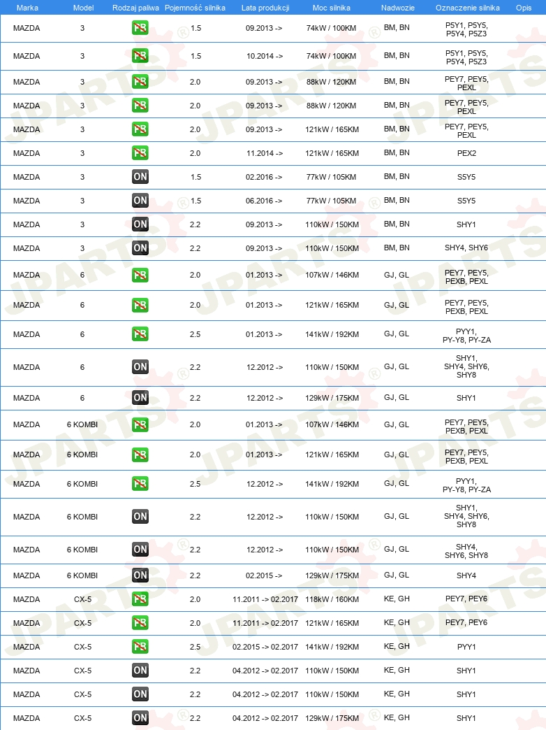The height and width of the screenshot is (730, 546).
Task: Select '141kW / 192KM' in CX-5 row
Action: (332, 647)
